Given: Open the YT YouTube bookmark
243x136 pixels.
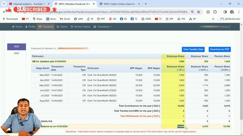Looking at the screenshot, I should [x=25, y=19].
